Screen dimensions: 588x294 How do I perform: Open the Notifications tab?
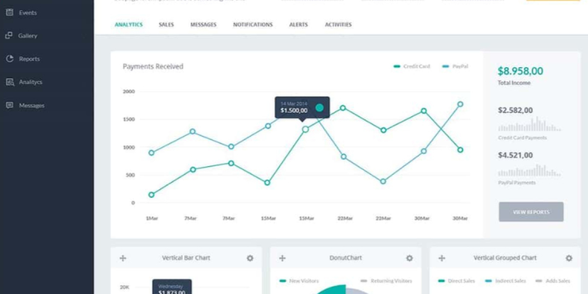[253, 24]
